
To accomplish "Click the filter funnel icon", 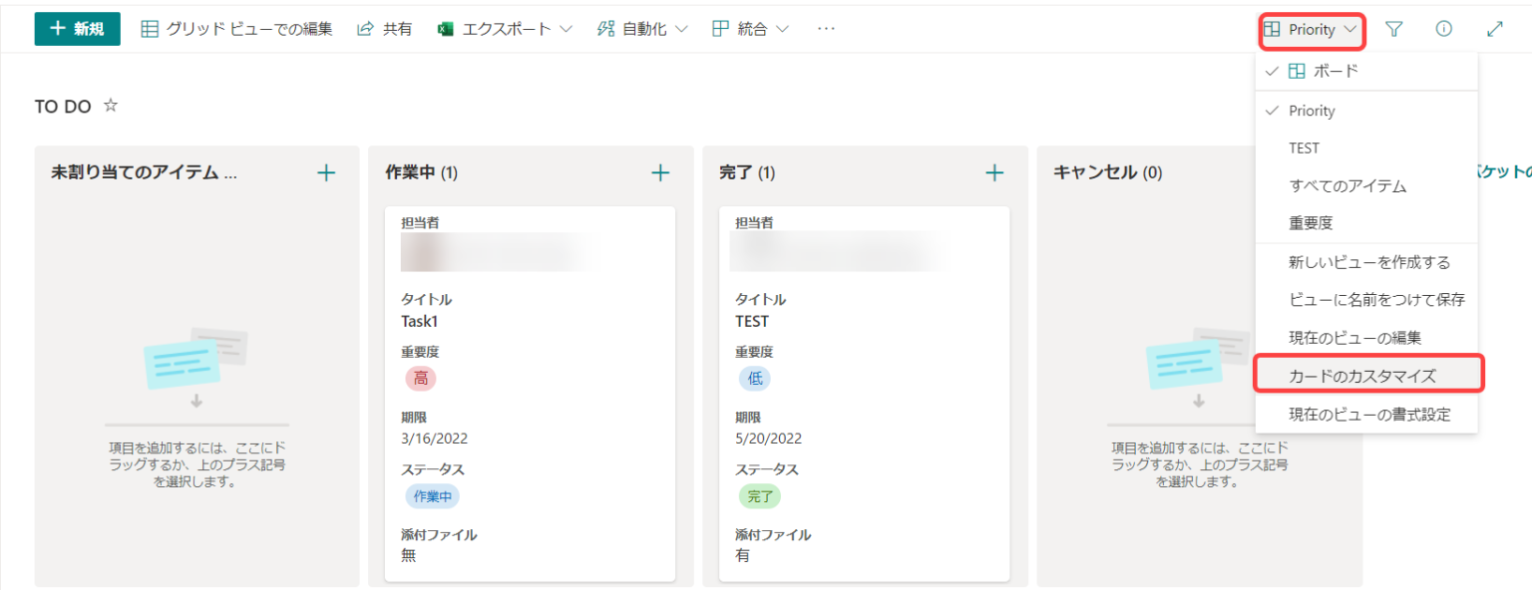I will [x=1394, y=30].
